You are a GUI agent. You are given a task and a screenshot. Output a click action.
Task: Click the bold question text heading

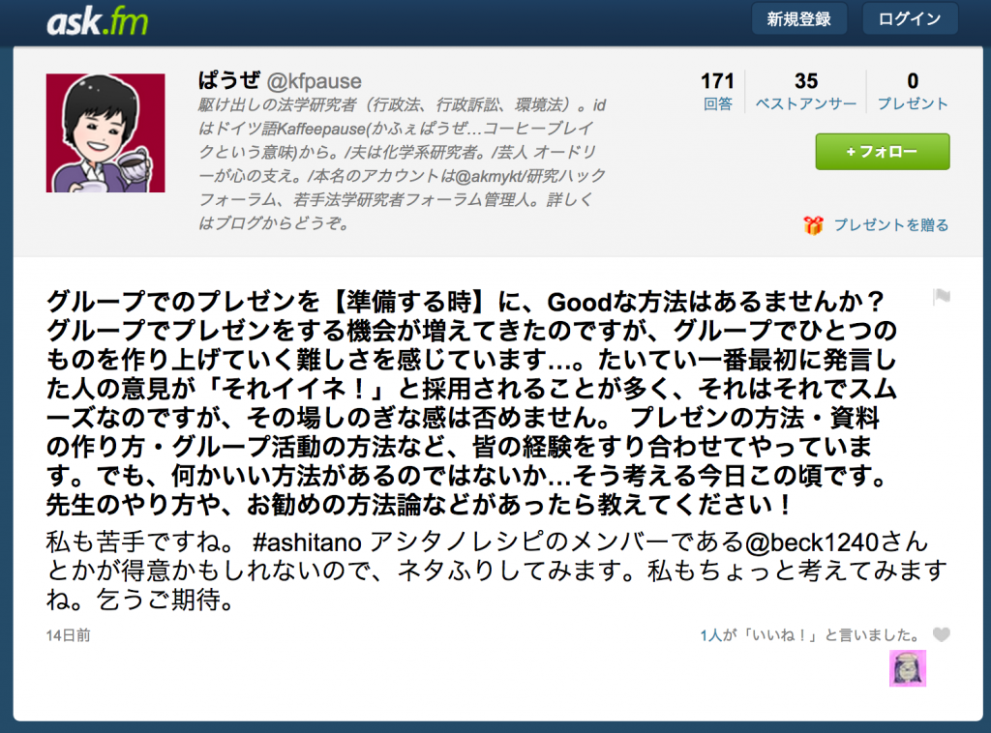coord(472,403)
